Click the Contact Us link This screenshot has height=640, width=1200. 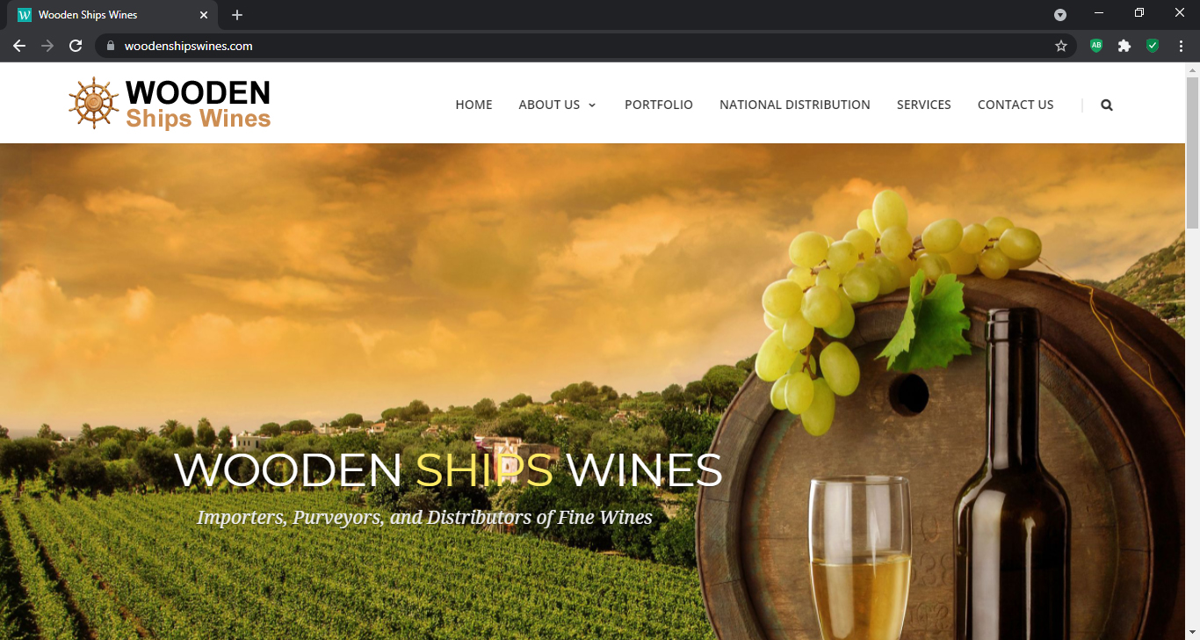point(1016,105)
